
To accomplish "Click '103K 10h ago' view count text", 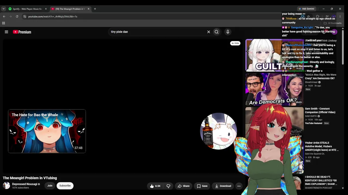I will coord(313,120).
